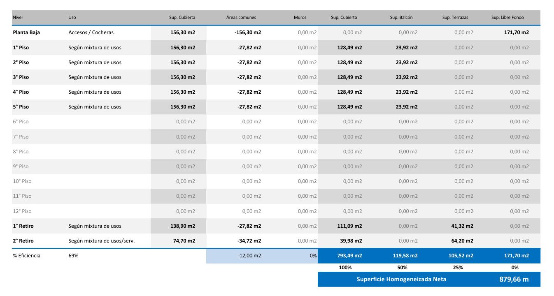Click the 1° Retiro row label
554x296 pixels.
pyautogui.click(x=23, y=226)
